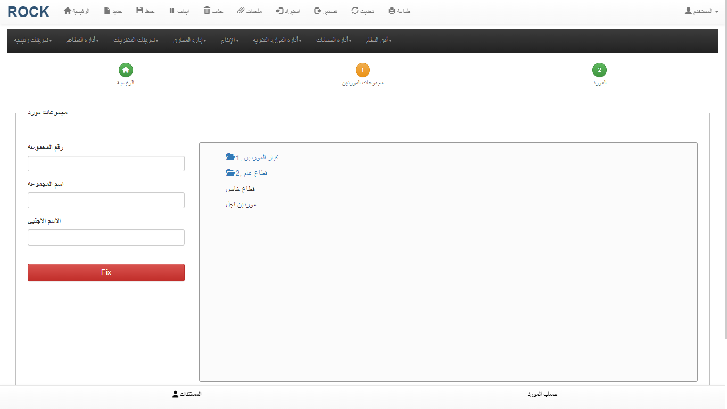Viewport: 727px width, 409px height.
Task: Open the أداره الحسابات menu
Action: (334, 40)
